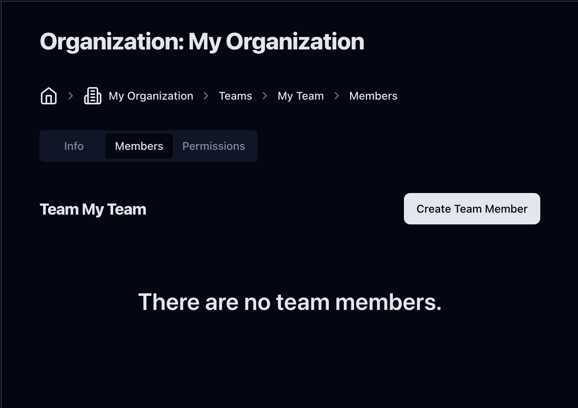Click the chevron just before Members breadcrumb
This screenshot has height=408, width=578.
coord(337,96)
